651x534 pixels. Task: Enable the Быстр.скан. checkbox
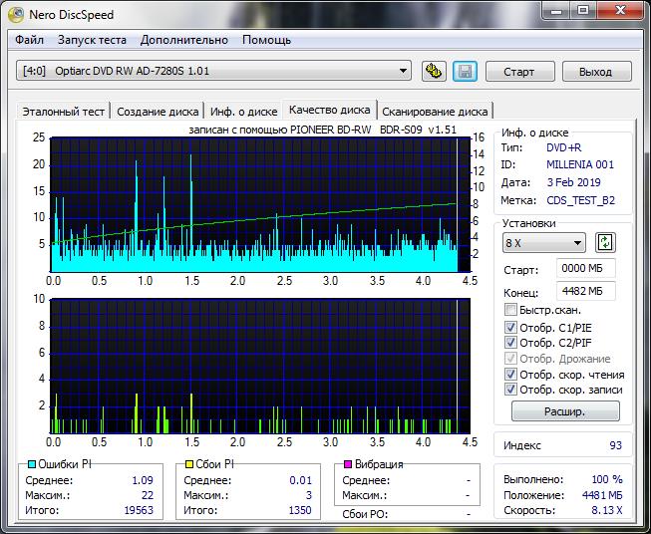pos(511,311)
